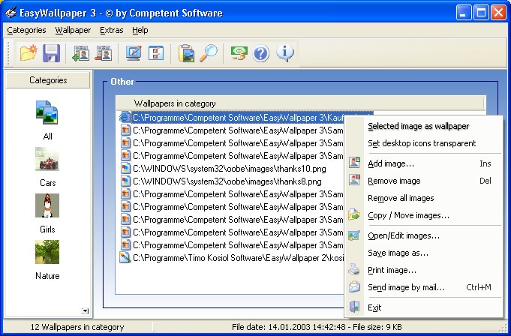Viewport: 511px width, 336px height.
Task: Click the Wallpapers in category column header
Action: pos(300,103)
